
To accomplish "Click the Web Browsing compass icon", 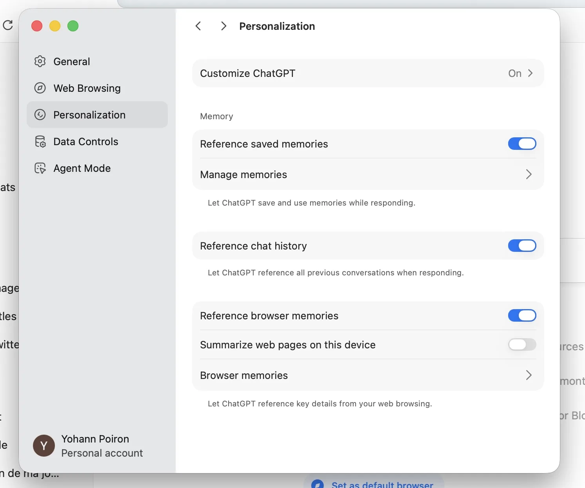I will pos(40,88).
